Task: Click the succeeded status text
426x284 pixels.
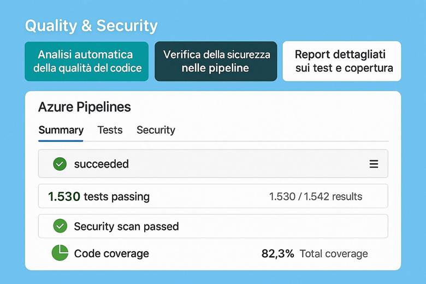Action: coord(102,164)
